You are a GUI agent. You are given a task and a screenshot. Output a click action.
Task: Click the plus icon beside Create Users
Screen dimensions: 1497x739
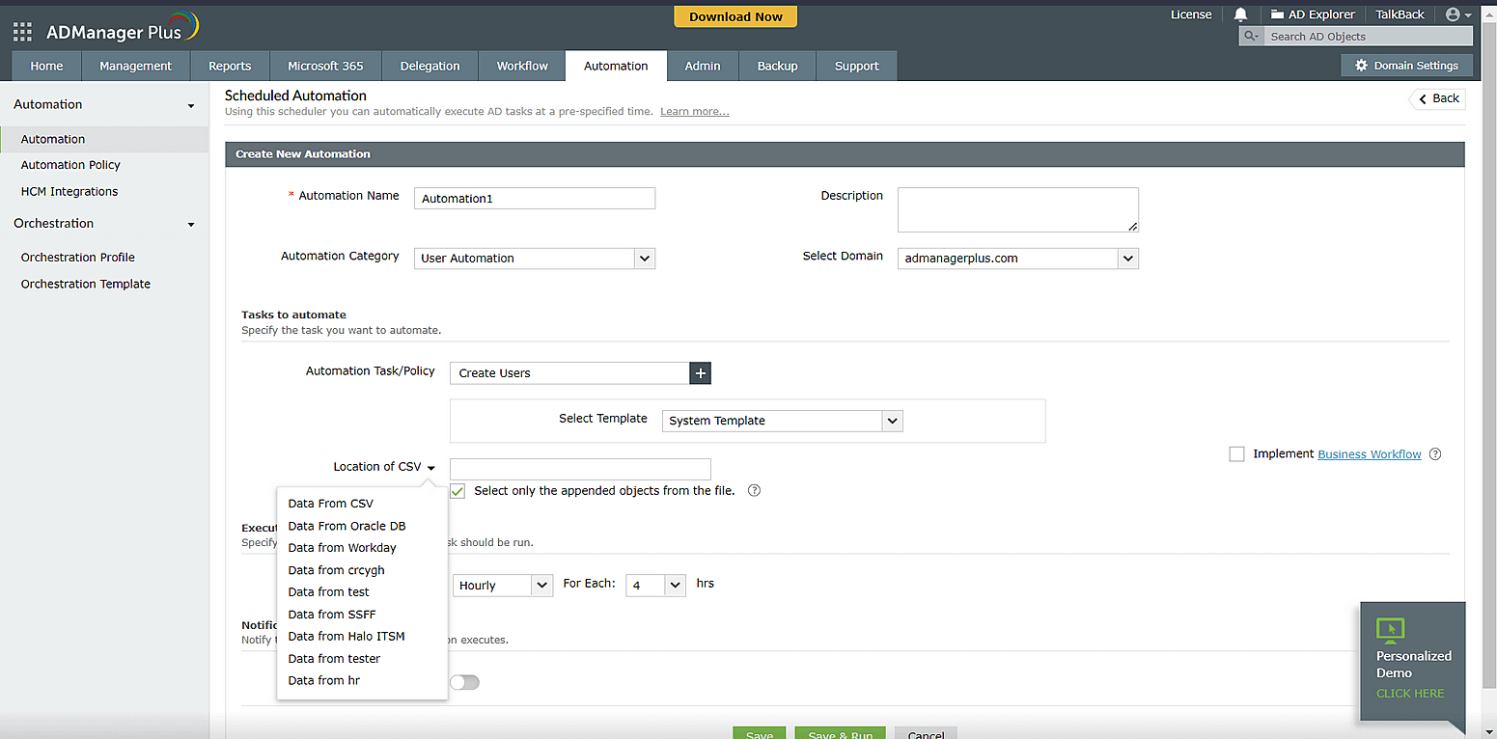701,372
